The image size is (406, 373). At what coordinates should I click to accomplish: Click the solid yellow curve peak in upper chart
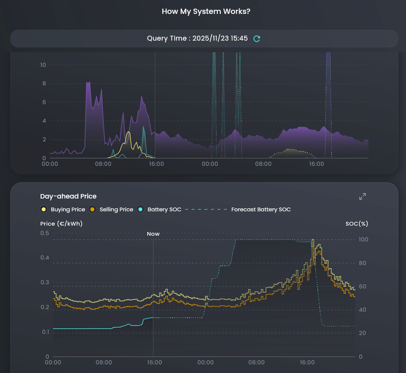(x=129, y=133)
